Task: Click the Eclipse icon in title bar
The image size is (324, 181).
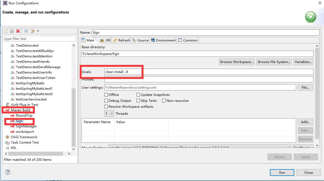Action: click(5, 3)
